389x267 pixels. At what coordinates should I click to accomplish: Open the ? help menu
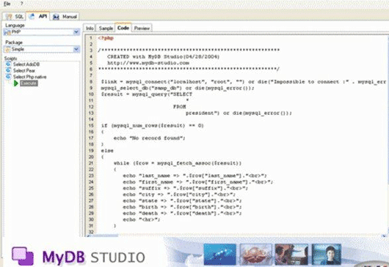pyautogui.click(x=21, y=4)
